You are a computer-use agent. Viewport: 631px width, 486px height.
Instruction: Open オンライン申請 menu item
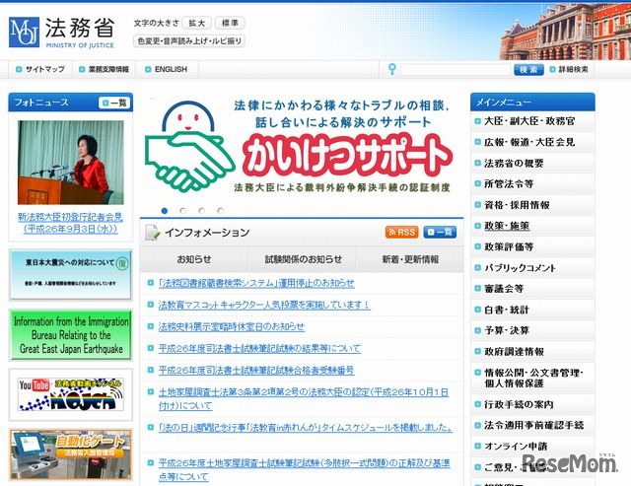pos(532,447)
